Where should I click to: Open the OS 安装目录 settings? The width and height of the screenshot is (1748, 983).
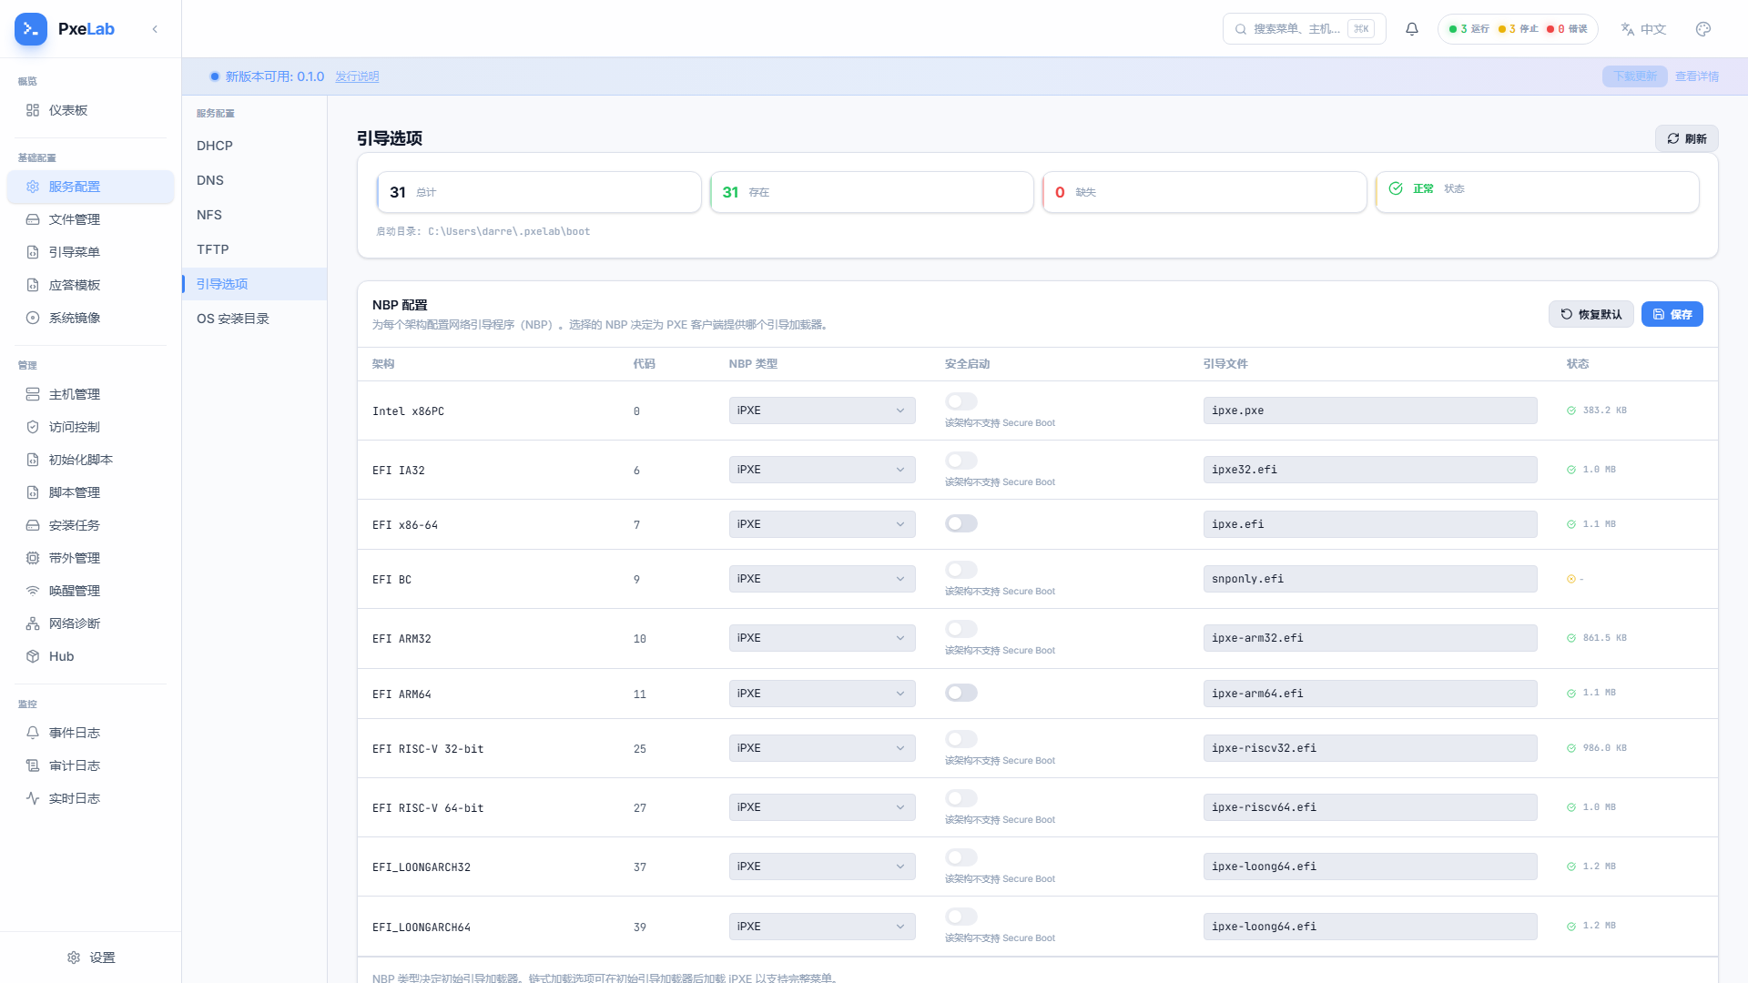tap(255, 319)
